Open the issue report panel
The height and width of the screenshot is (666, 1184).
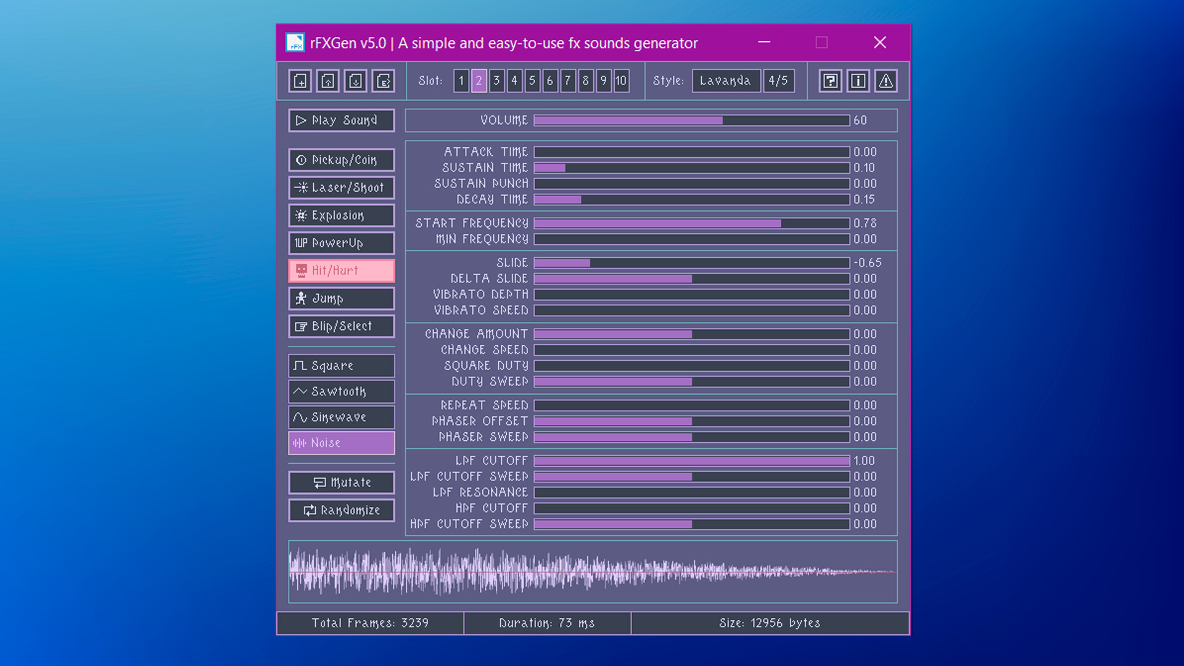(886, 80)
